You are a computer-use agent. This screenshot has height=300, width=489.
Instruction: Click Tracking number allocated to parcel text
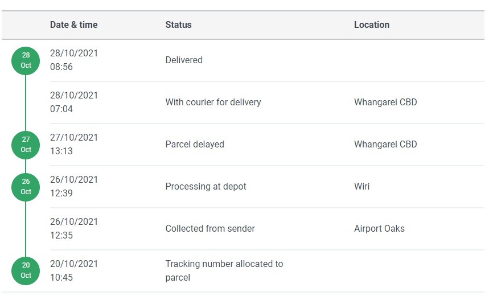point(224,270)
